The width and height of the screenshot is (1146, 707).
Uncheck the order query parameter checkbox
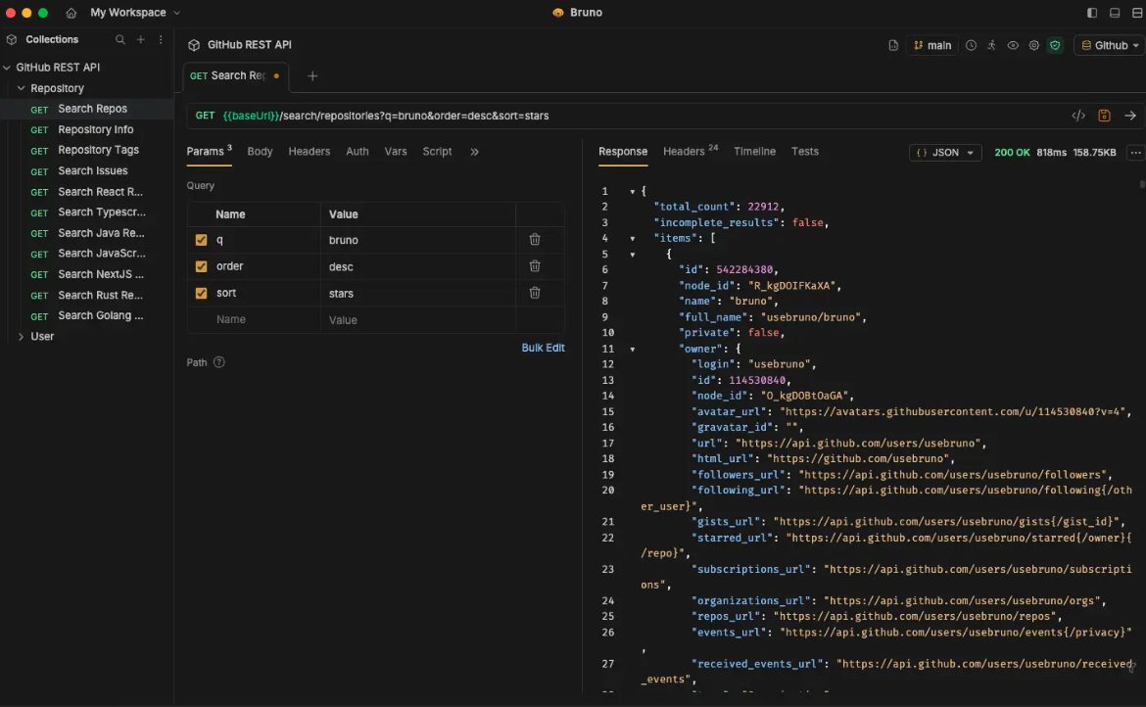pyautogui.click(x=201, y=266)
